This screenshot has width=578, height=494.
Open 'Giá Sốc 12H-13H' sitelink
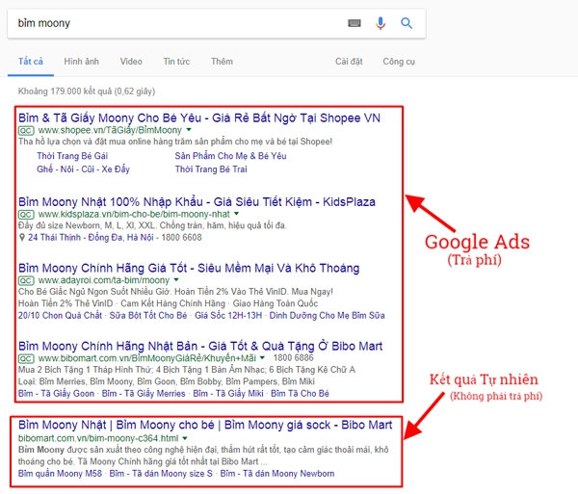coord(228,315)
